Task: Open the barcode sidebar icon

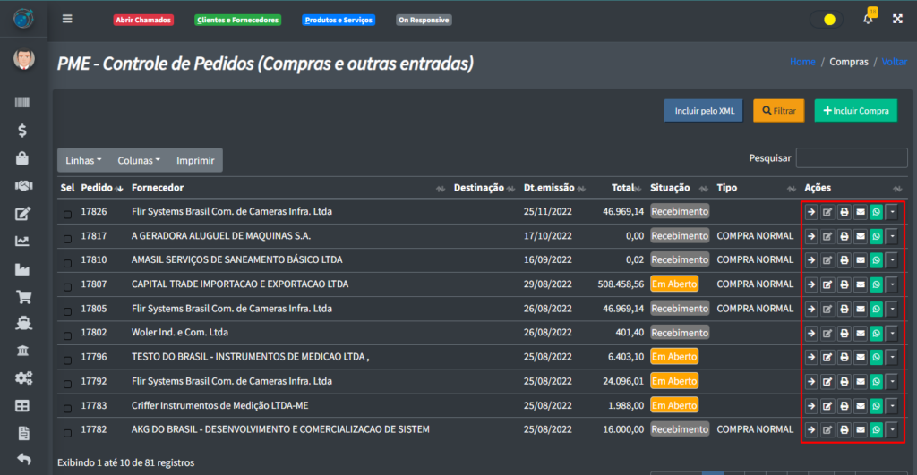Action: pyautogui.click(x=23, y=104)
